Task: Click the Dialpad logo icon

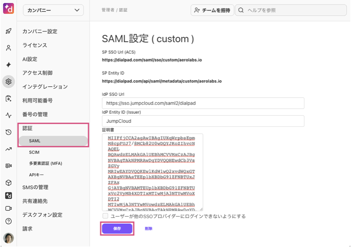Action: 8,8
